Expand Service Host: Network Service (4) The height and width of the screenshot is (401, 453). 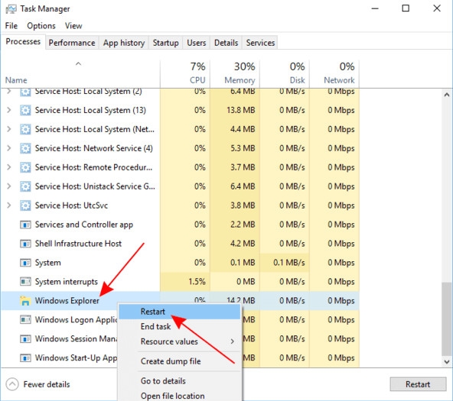(9, 148)
